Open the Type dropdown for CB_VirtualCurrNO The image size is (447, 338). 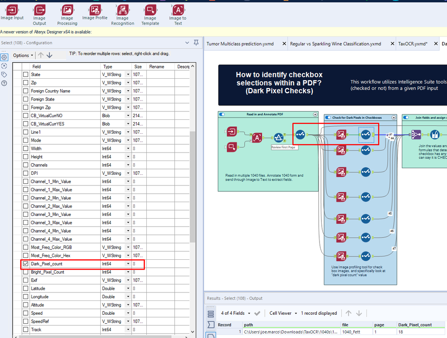pos(128,116)
